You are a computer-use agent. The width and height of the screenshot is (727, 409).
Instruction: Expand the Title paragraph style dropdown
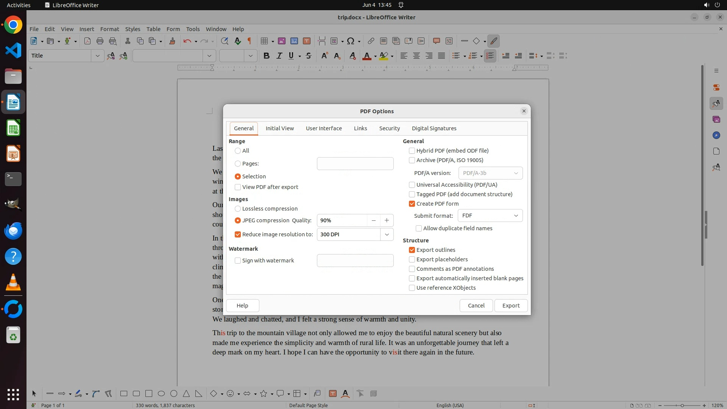[97, 56]
